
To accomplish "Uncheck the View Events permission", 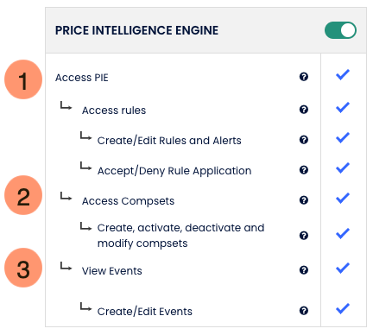I will [343, 269].
